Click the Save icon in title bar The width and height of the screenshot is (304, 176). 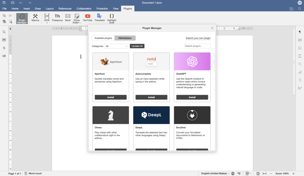coord(4,3)
